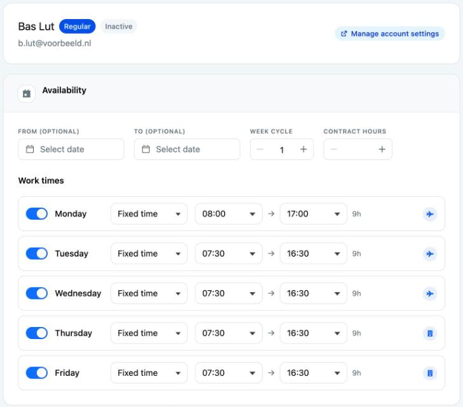Turn off the Wednesday toggle
This screenshot has height=407, width=463.
(x=37, y=293)
